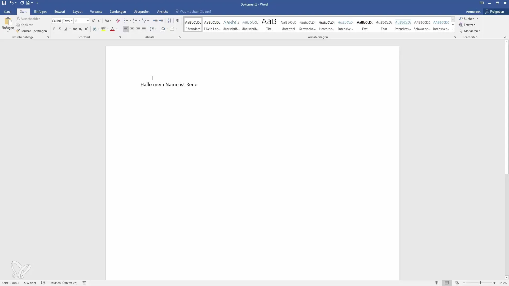Decrease paragraph indent

(x=155, y=21)
